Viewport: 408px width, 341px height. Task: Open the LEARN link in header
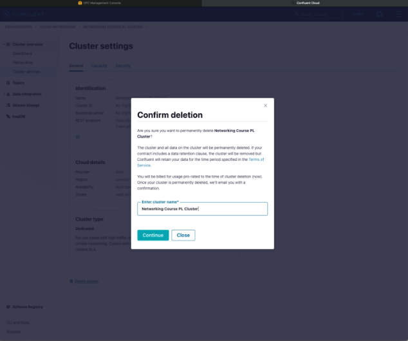coord(358,14)
